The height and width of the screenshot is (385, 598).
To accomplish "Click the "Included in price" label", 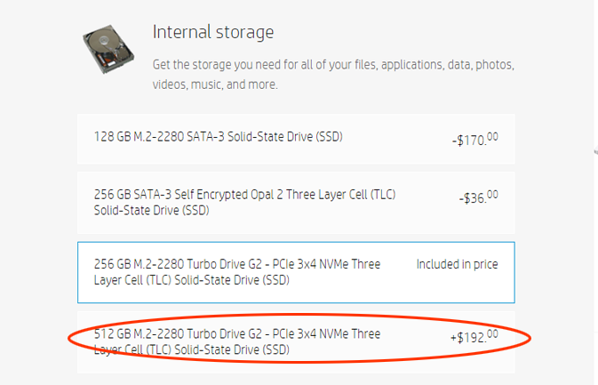I will [x=457, y=264].
